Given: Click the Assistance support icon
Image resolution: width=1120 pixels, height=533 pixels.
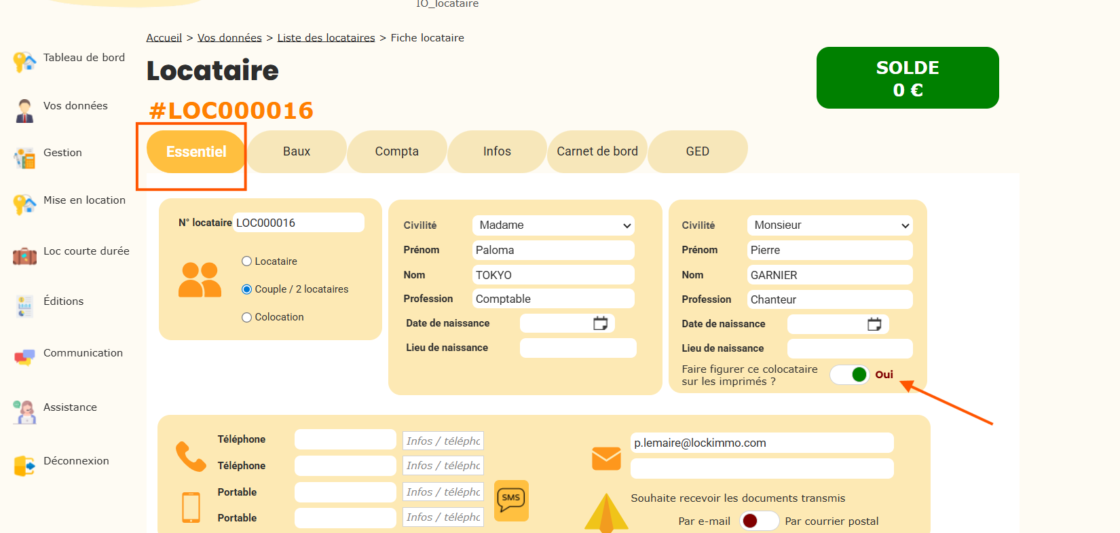Looking at the screenshot, I should 24,411.
